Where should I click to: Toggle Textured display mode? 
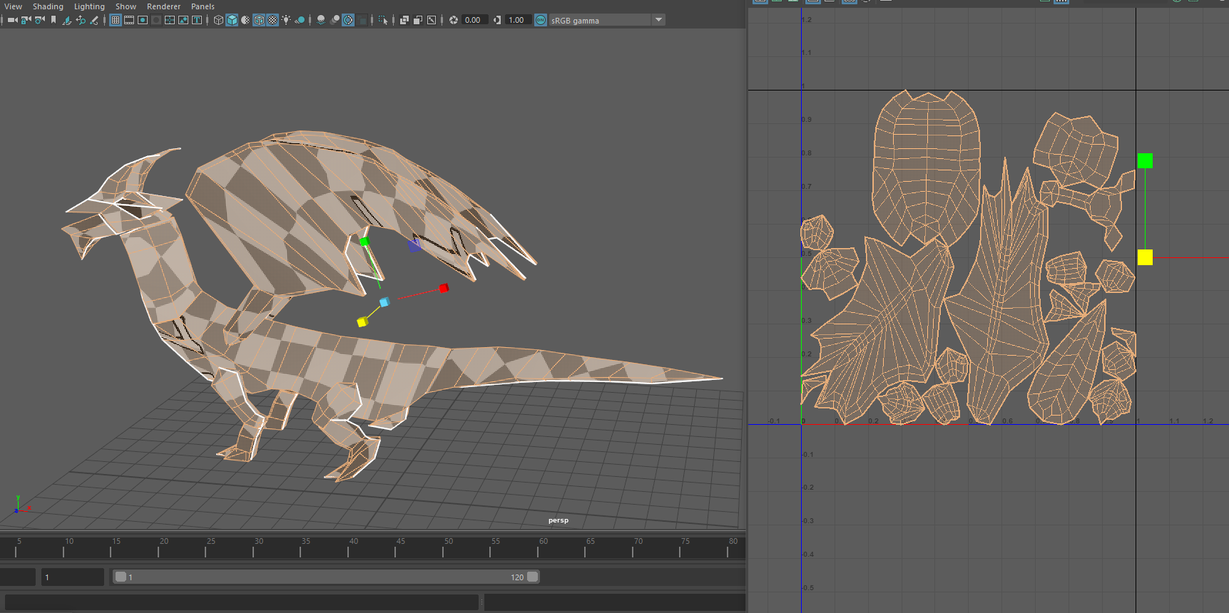pyautogui.click(x=272, y=20)
